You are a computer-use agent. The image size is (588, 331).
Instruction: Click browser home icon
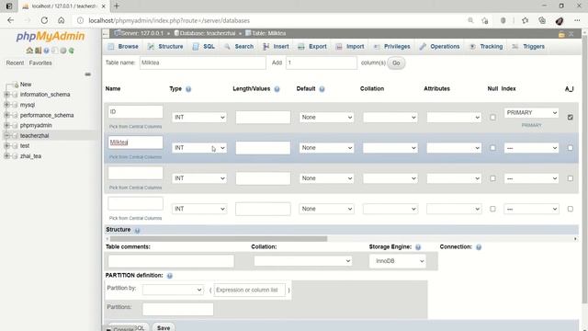62,20
